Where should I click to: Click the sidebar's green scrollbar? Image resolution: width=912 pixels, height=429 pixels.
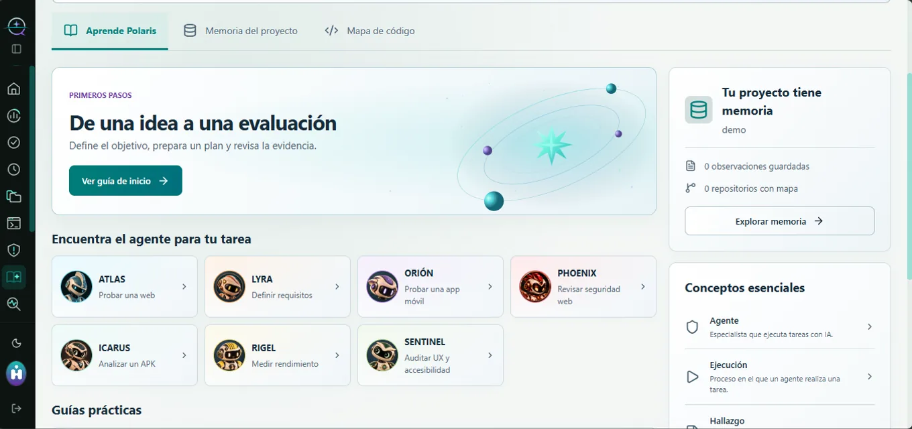[x=32, y=149]
